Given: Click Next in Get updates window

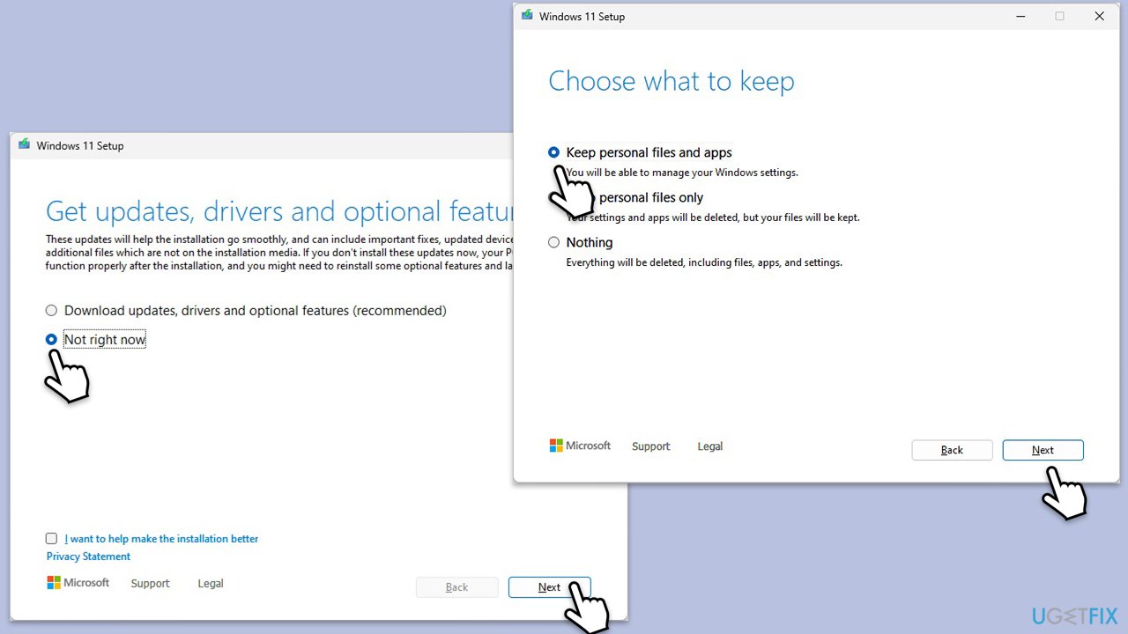Looking at the screenshot, I should (549, 587).
